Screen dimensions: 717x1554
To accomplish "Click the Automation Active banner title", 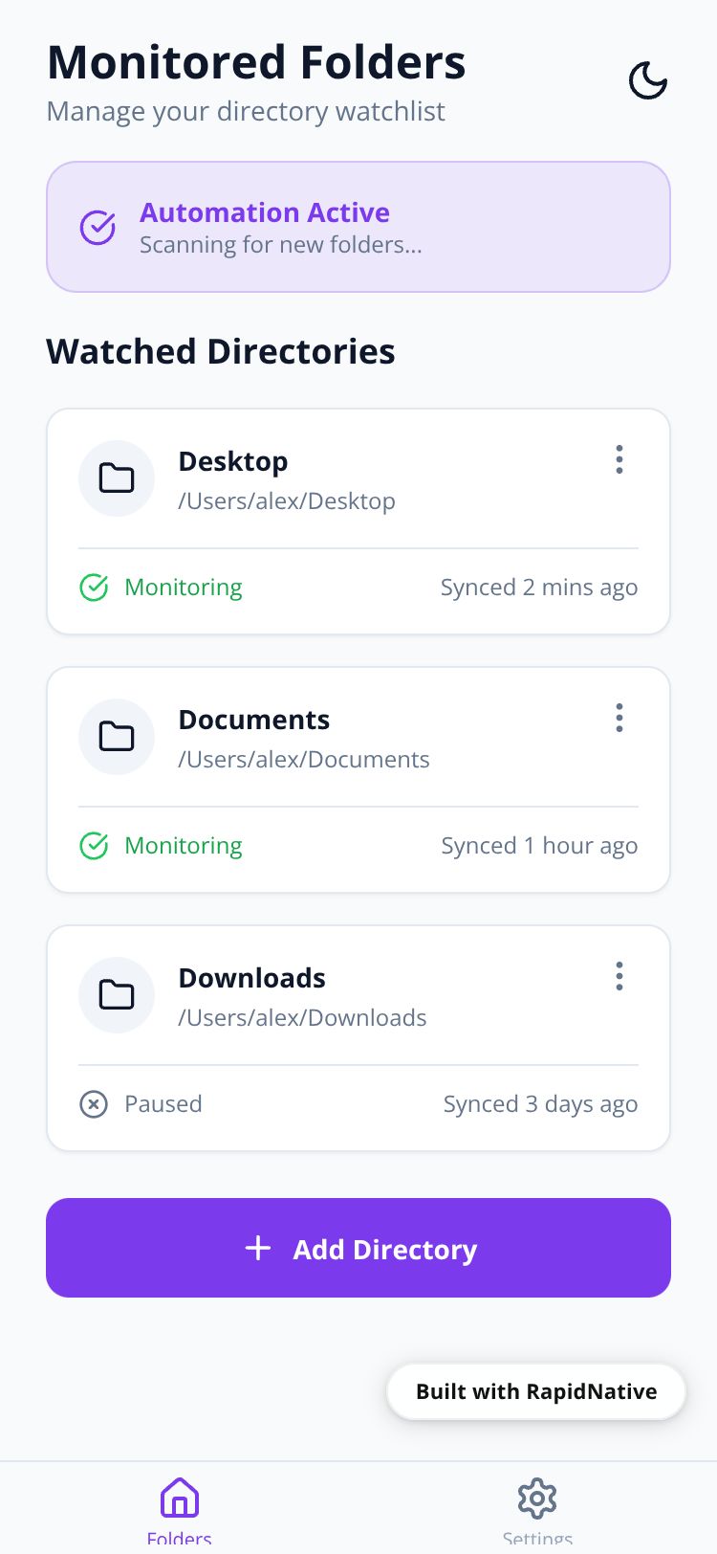I will [265, 212].
